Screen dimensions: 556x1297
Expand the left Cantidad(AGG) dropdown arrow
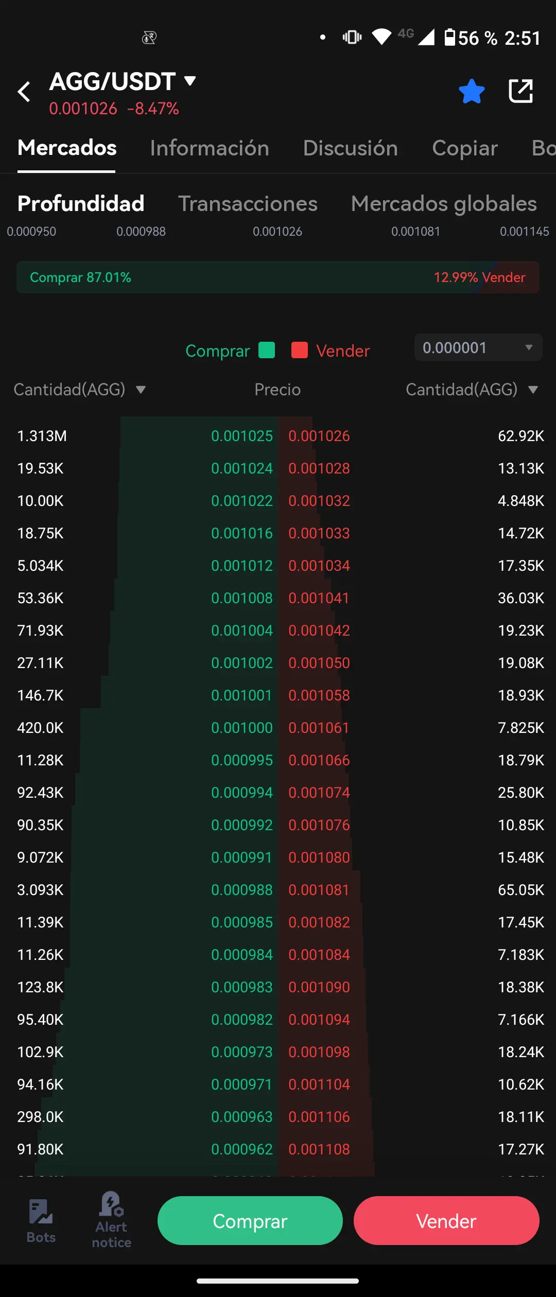141,390
